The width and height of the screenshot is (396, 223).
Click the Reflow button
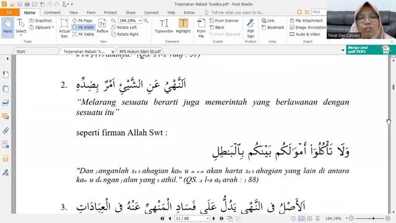tap(102, 26)
